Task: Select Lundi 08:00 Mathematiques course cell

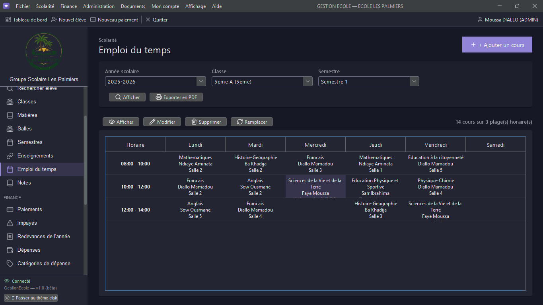Action: [x=195, y=163]
